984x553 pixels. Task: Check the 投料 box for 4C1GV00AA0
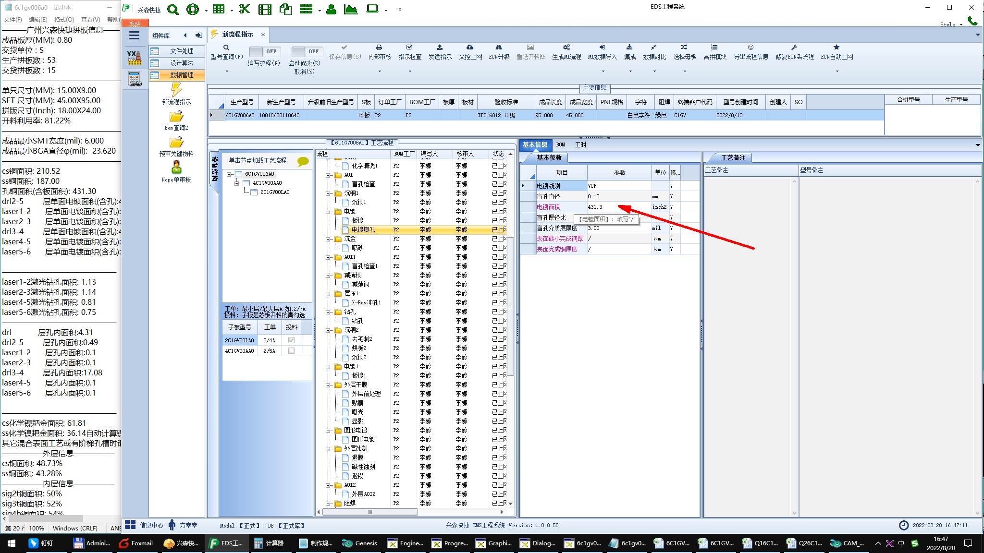click(291, 351)
